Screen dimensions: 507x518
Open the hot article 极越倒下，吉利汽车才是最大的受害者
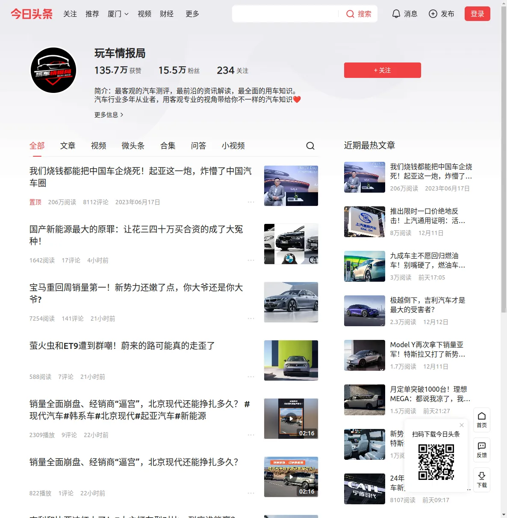pos(427,305)
